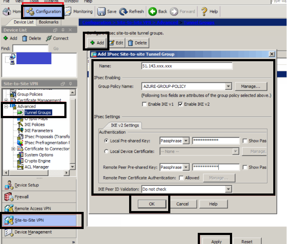
Task: Open the Help menu
Action: [x=88, y=1]
